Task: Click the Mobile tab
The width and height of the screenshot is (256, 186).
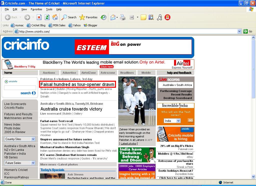Action: [x=146, y=73]
